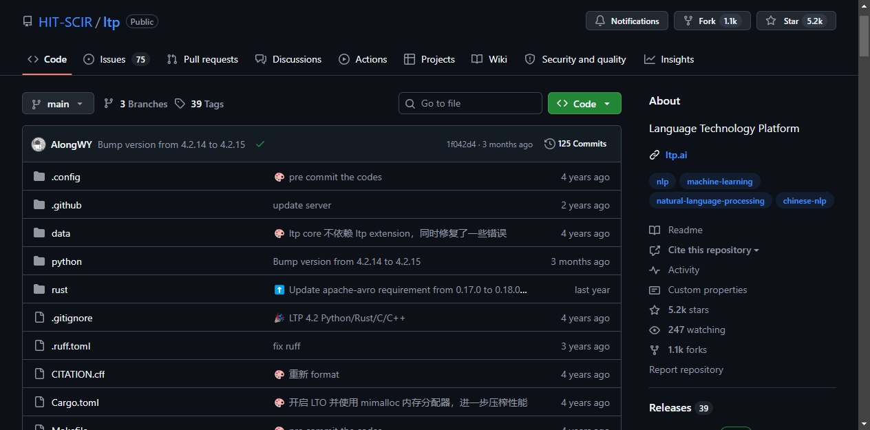The width and height of the screenshot is (870, 430).
Task: Click the repository icon before HIT-SCIR
Action: 28,21
